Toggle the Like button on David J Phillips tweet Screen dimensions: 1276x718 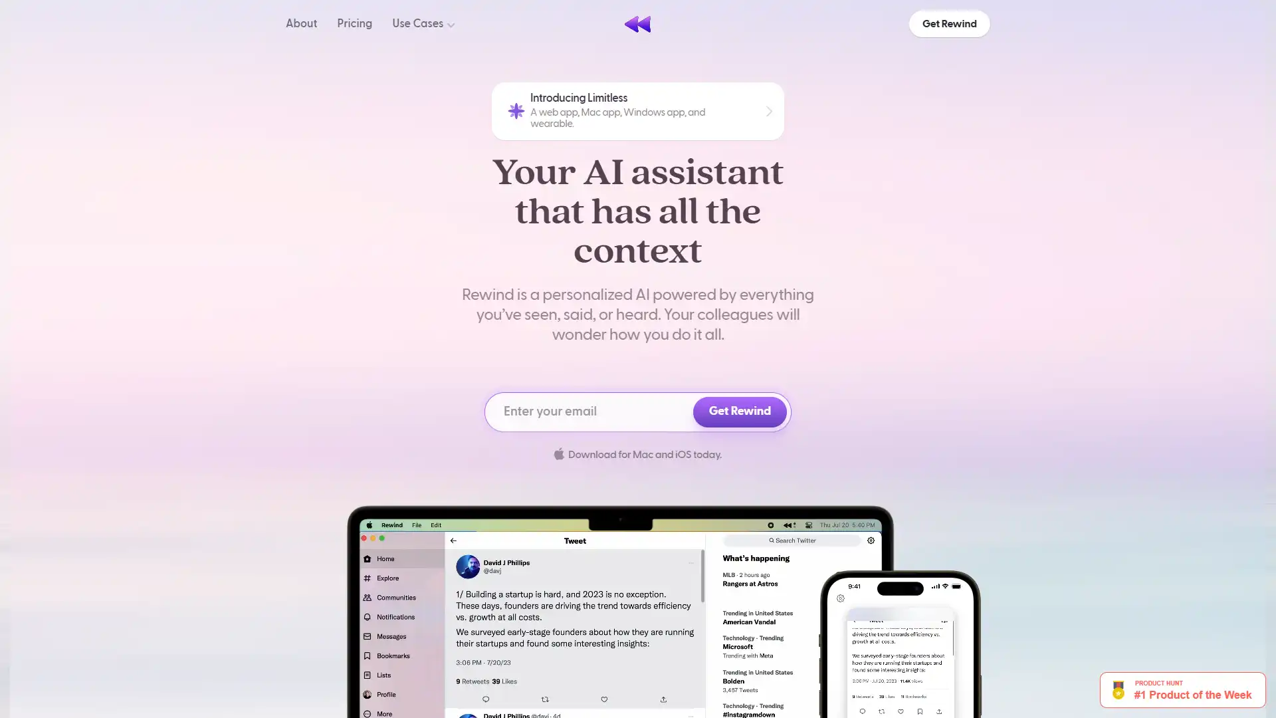pos(604,699)
